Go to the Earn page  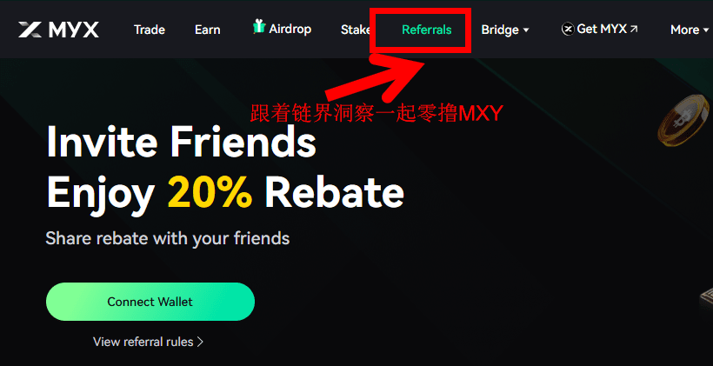point(207,30)
